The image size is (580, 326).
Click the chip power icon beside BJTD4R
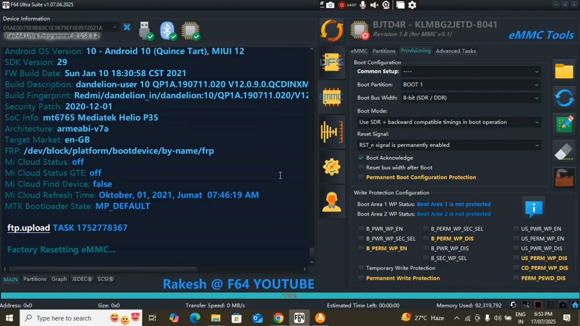pos(360,30)
